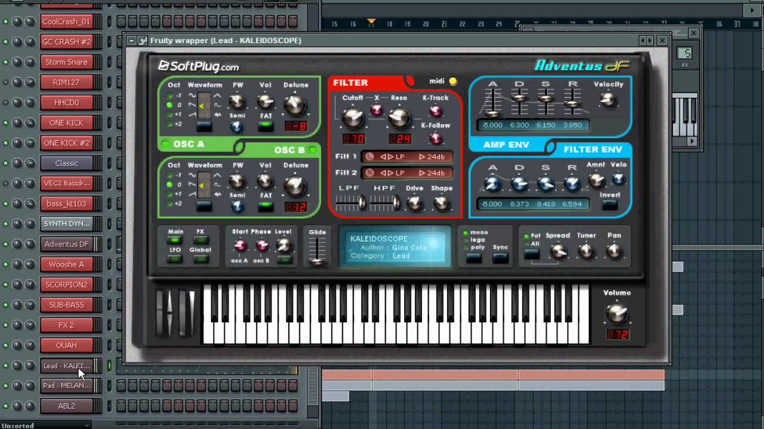
Task: Select the triangle waveform icon in OSC B
Action: coord(217,175)
